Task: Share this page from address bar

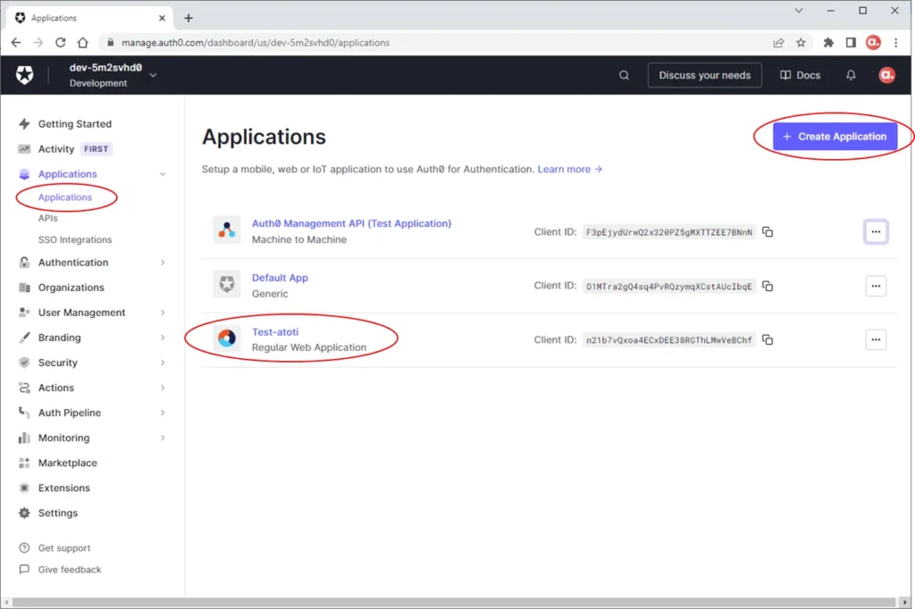Action: [778, 43]
